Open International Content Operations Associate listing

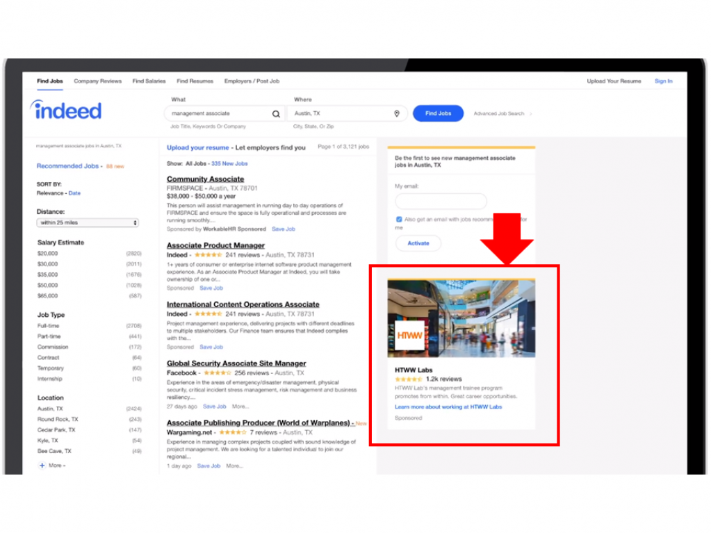tap(243, 304)
